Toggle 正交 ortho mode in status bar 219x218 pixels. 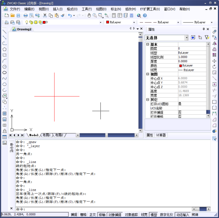[93, 214]
